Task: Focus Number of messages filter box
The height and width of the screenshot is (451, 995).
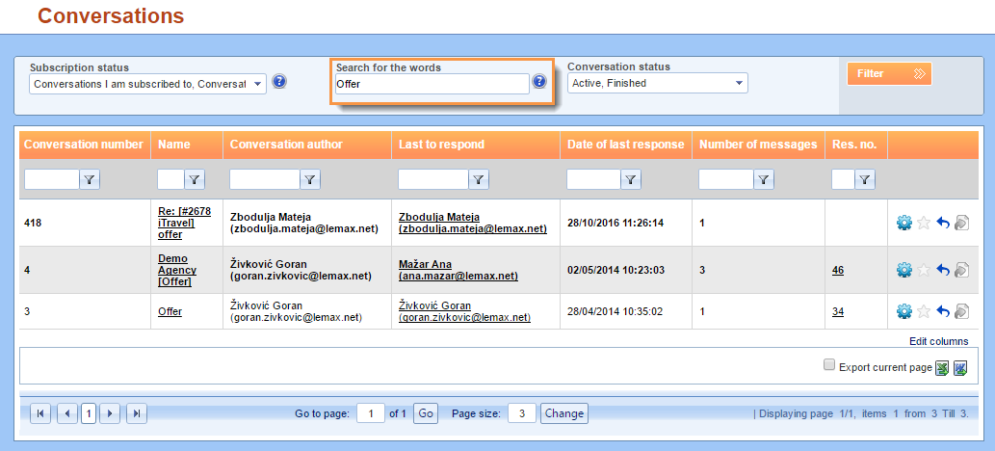Action: pos(726,180)
